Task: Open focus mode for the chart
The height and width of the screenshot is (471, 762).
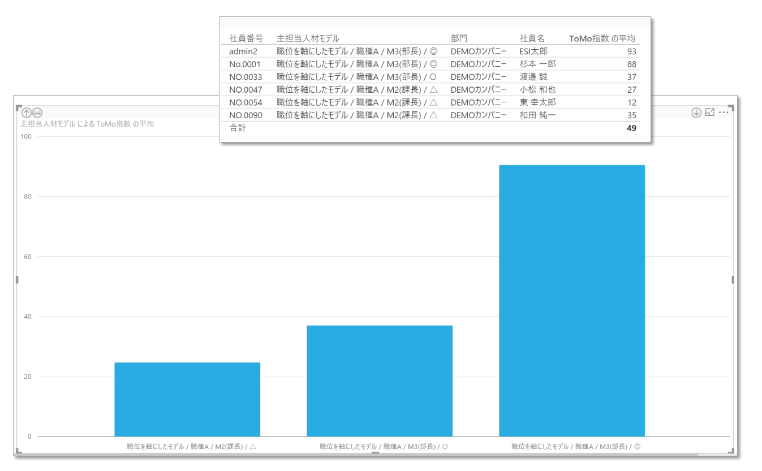Action: (710, 113)
